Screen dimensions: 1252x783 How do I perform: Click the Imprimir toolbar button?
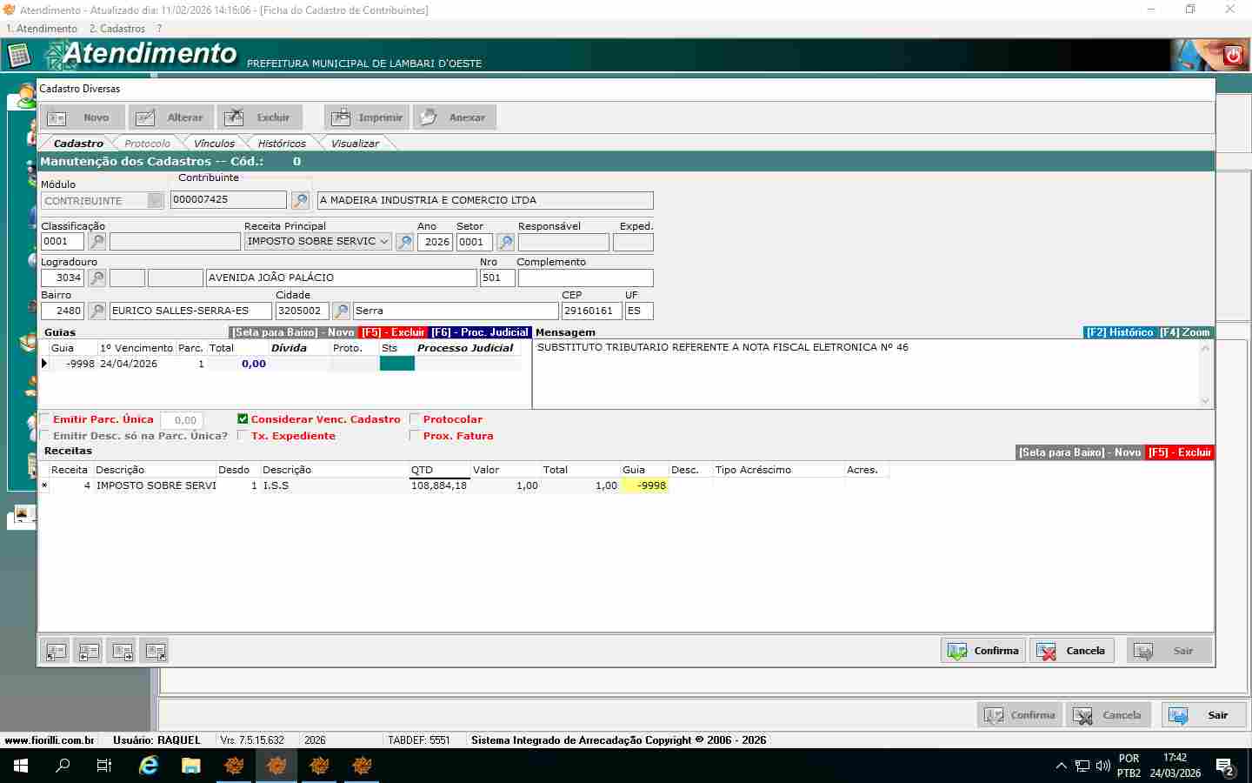pos(367,117)
